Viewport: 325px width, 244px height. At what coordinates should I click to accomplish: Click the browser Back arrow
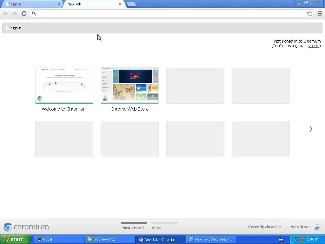pyautogui.click(x=6, y=13)
